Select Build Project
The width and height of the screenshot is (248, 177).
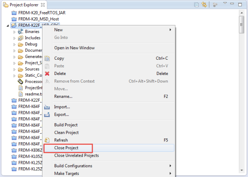pyautogui.click(x=113, y=125)
